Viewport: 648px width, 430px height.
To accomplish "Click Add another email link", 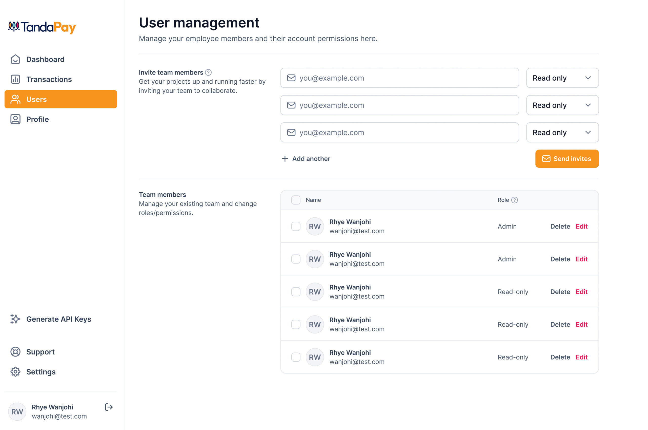I will (306, 159).
